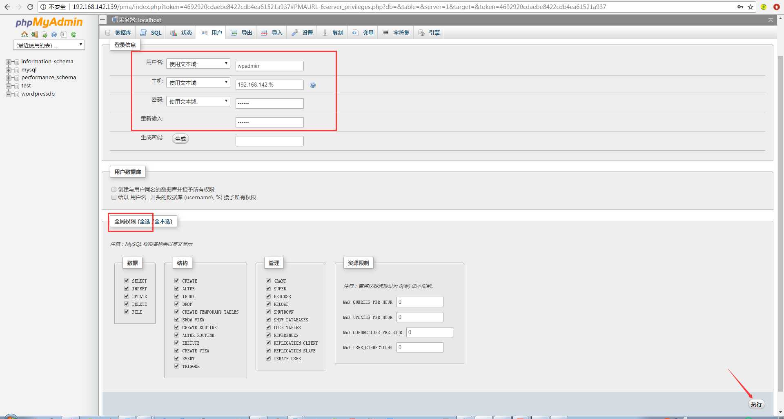Open phpMyAdmin documentation blue help icon
This screenshot has height=419, width=784.
[54, 35]
